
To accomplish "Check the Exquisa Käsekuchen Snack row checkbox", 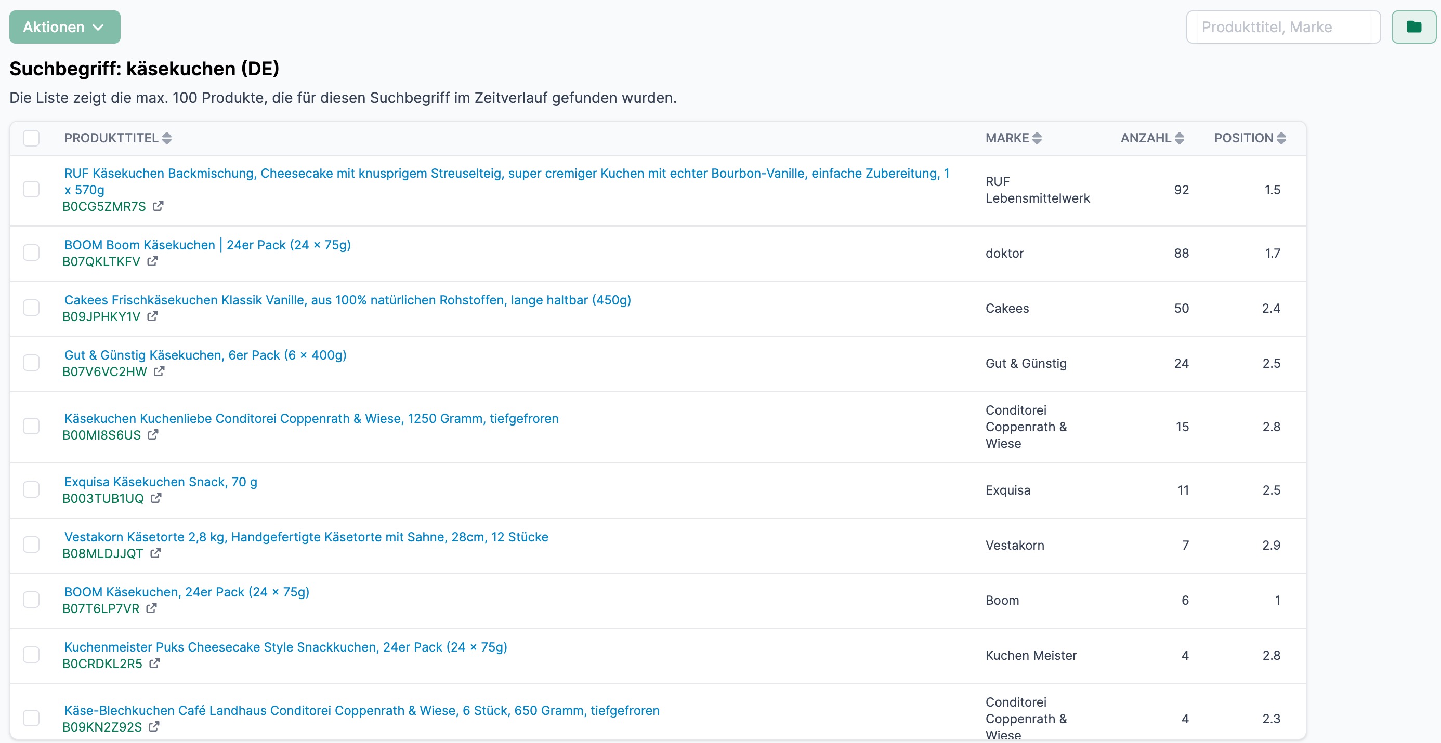I will [31, 490].
